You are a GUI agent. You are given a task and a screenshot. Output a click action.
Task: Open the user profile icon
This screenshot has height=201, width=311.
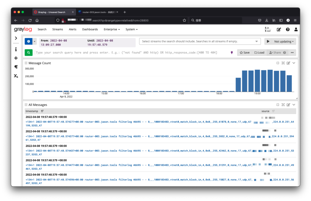point(296,29)
